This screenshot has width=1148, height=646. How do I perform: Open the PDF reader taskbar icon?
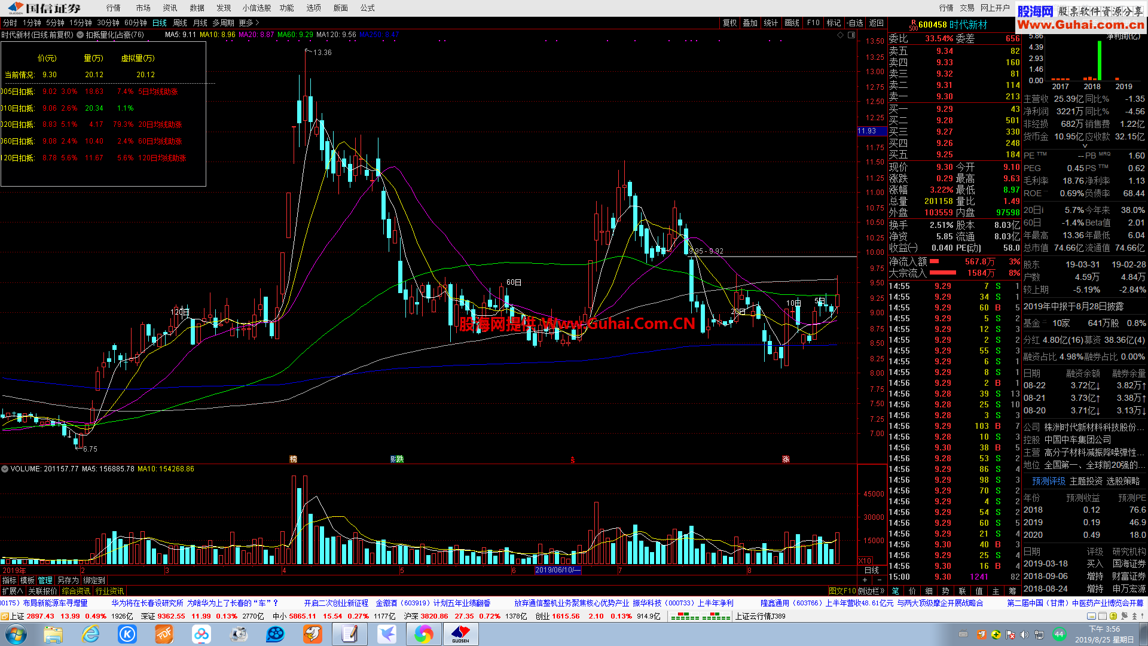tap(164, 634)
